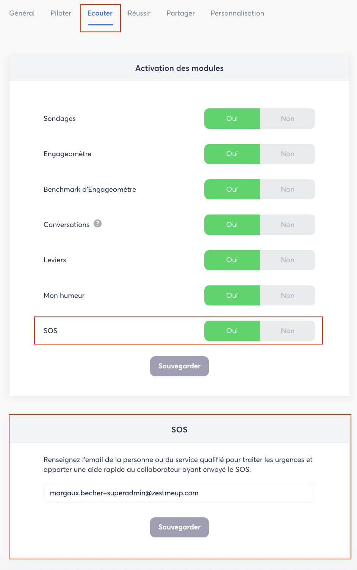Image resolution: width=357 pixels, height=570 pixels.
Task: Enable Engageomètre with Oui
Action: pyautogui.click(x=232, y=154)
